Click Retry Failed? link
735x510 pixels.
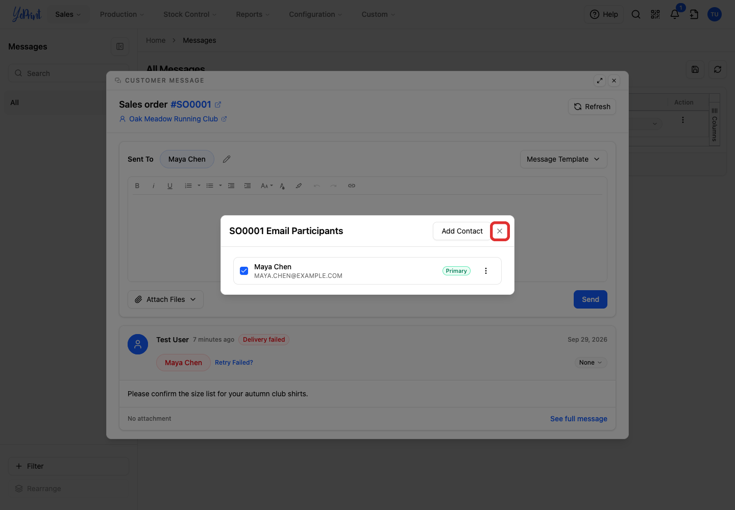coord(234,363)
